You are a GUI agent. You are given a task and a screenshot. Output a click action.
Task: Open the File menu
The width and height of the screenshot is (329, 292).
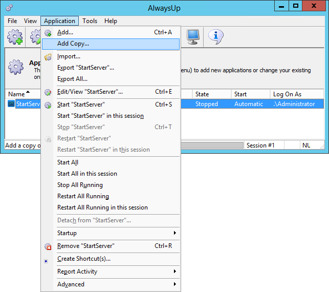pos(12,21)
